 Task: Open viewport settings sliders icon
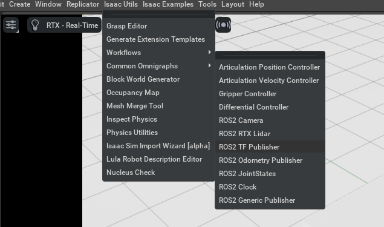pos(11,25)
